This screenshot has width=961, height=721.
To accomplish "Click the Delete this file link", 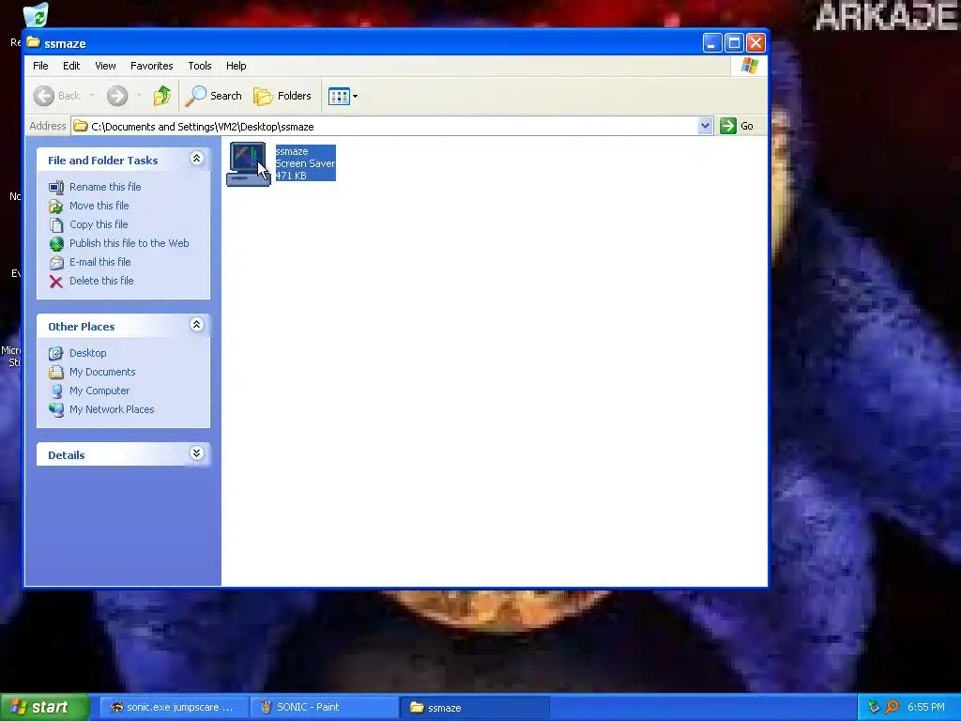I will click(x=101, y=281).
